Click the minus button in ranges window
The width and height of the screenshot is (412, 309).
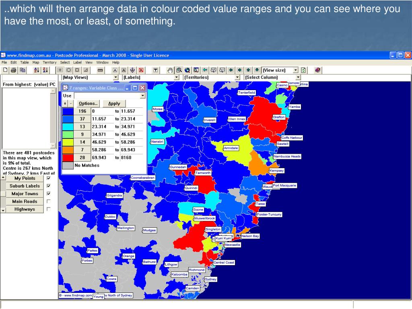point(71,103)
